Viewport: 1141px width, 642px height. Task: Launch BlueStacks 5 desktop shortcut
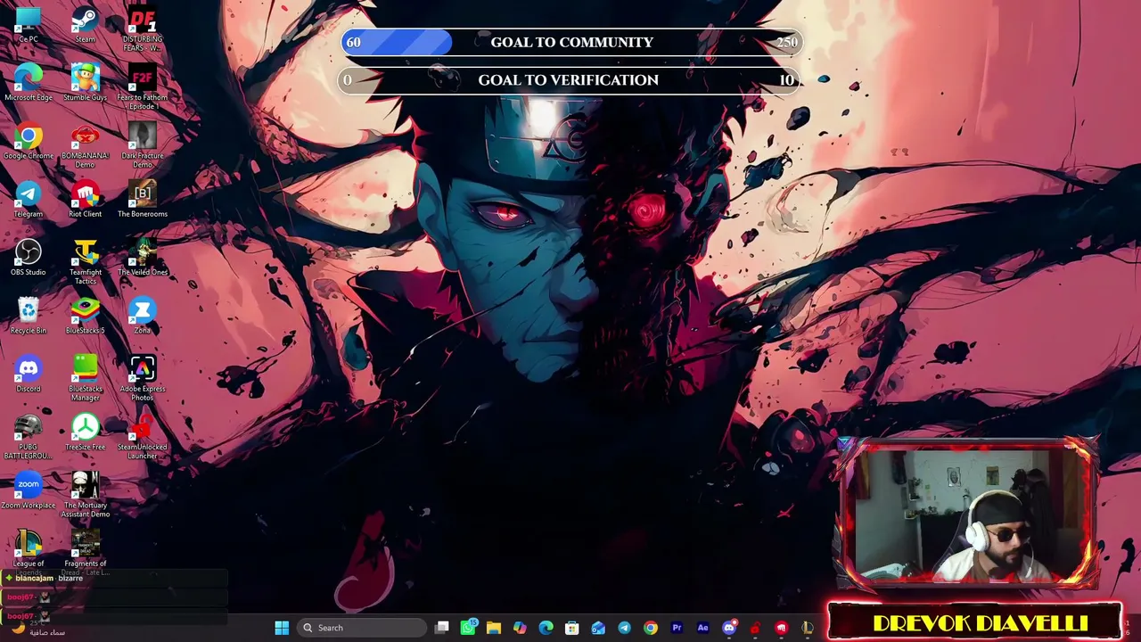pyautogui.click(x=85, y=317)
